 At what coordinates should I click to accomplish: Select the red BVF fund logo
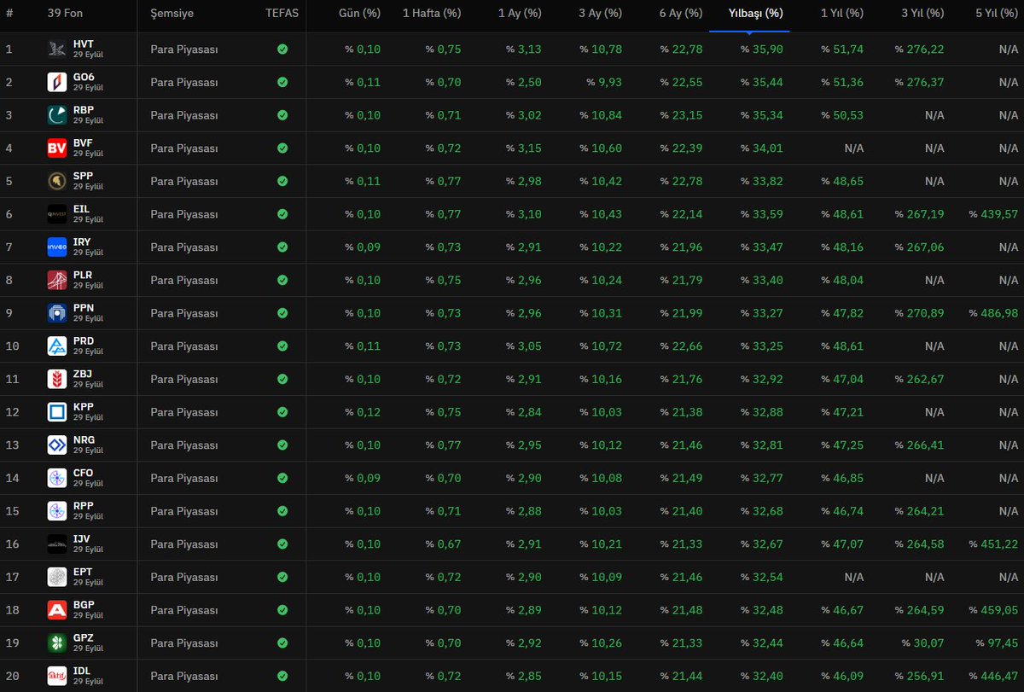click(57, 148)
